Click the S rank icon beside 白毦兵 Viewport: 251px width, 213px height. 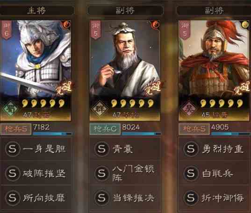tap(191, 173)
